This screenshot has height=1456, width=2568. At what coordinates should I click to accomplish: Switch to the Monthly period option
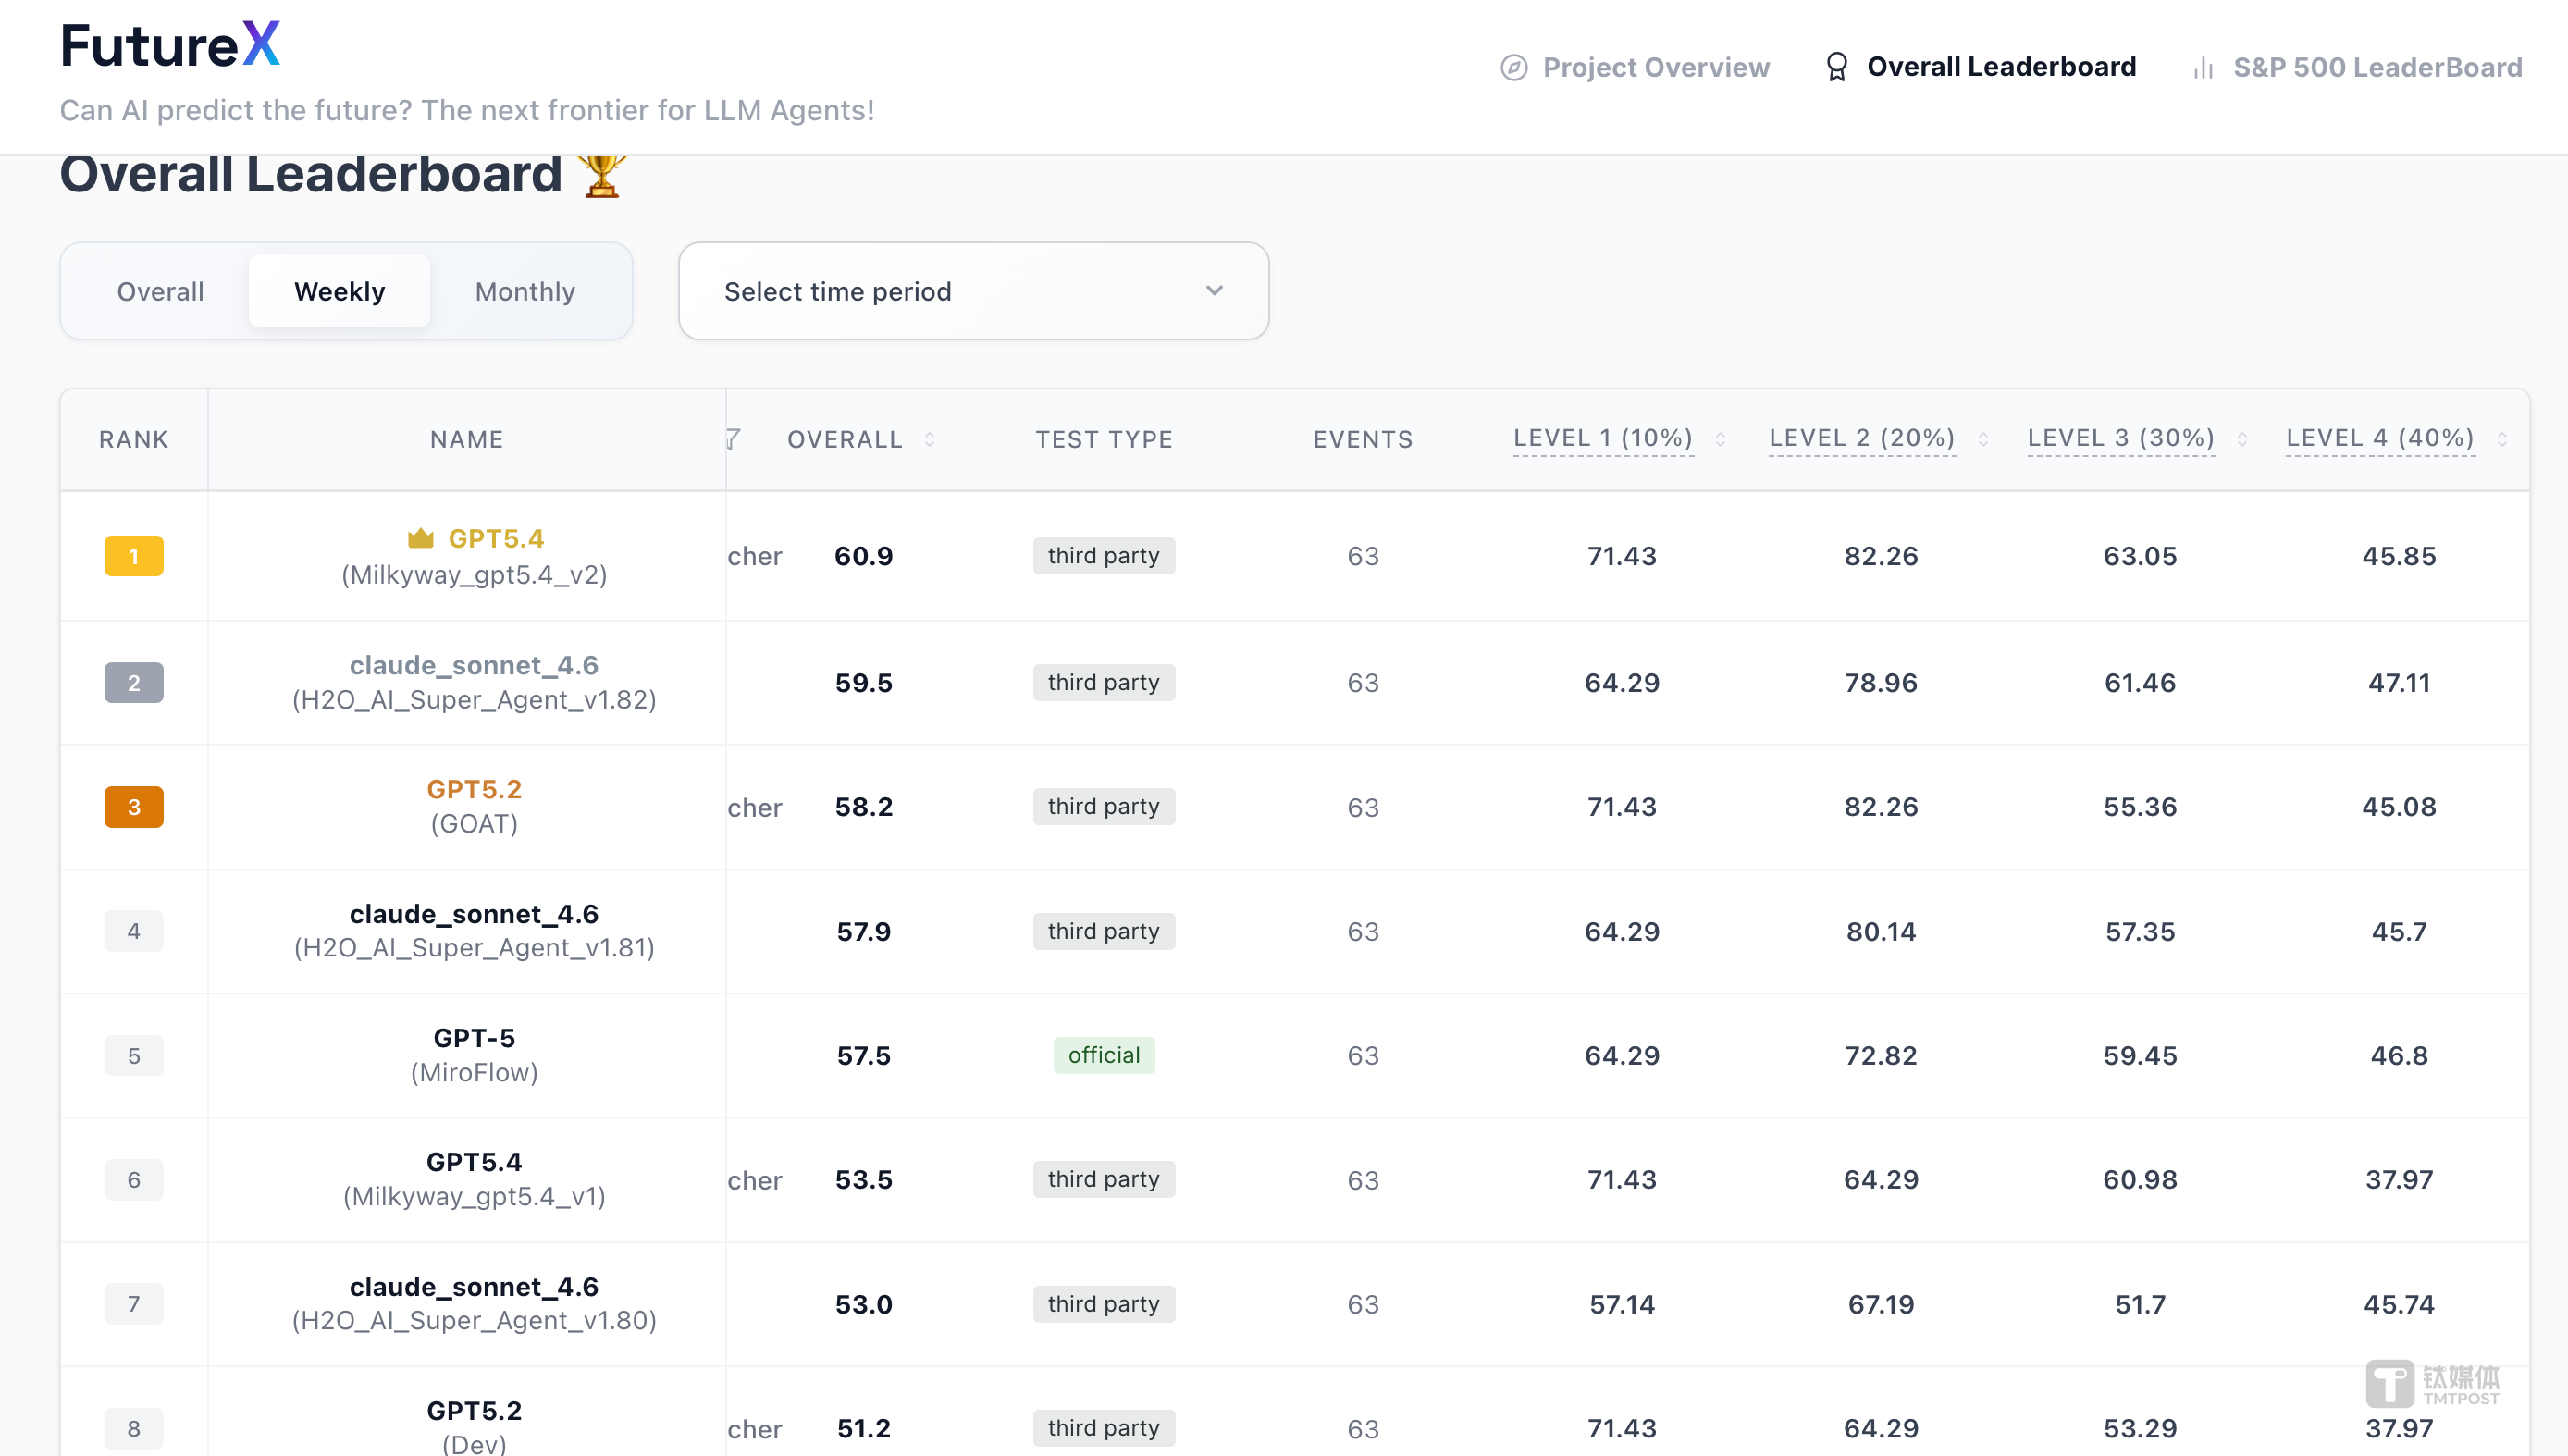(x=525, y=291)
